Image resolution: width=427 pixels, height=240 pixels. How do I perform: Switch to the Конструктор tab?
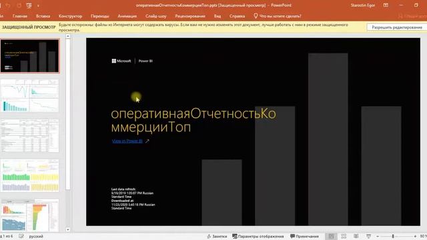(70, 16)
